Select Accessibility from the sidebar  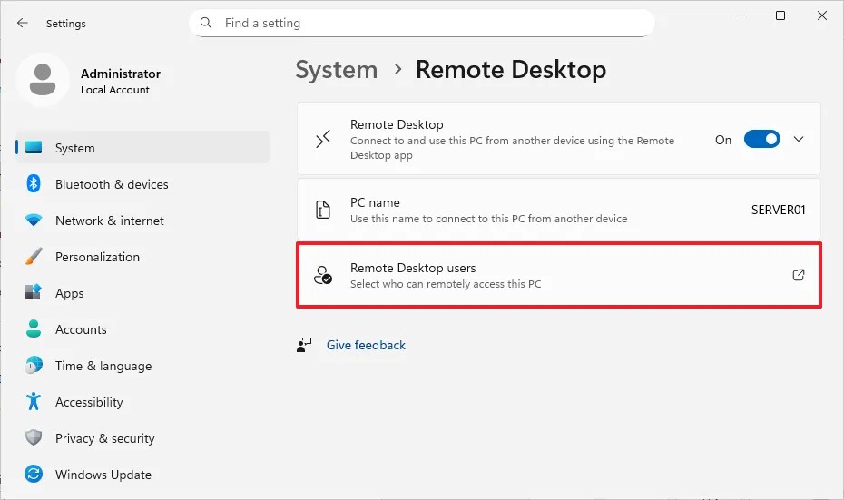[142, 401]
